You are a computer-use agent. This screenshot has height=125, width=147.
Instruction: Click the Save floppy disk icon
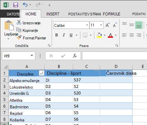pyautogui.click(x=16, y=5)
